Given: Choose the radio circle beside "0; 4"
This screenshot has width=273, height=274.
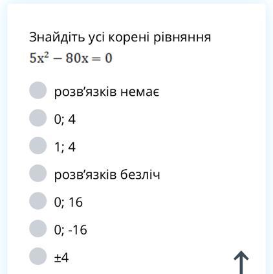Looking at the screenshot, I should (x=38, y=118).
